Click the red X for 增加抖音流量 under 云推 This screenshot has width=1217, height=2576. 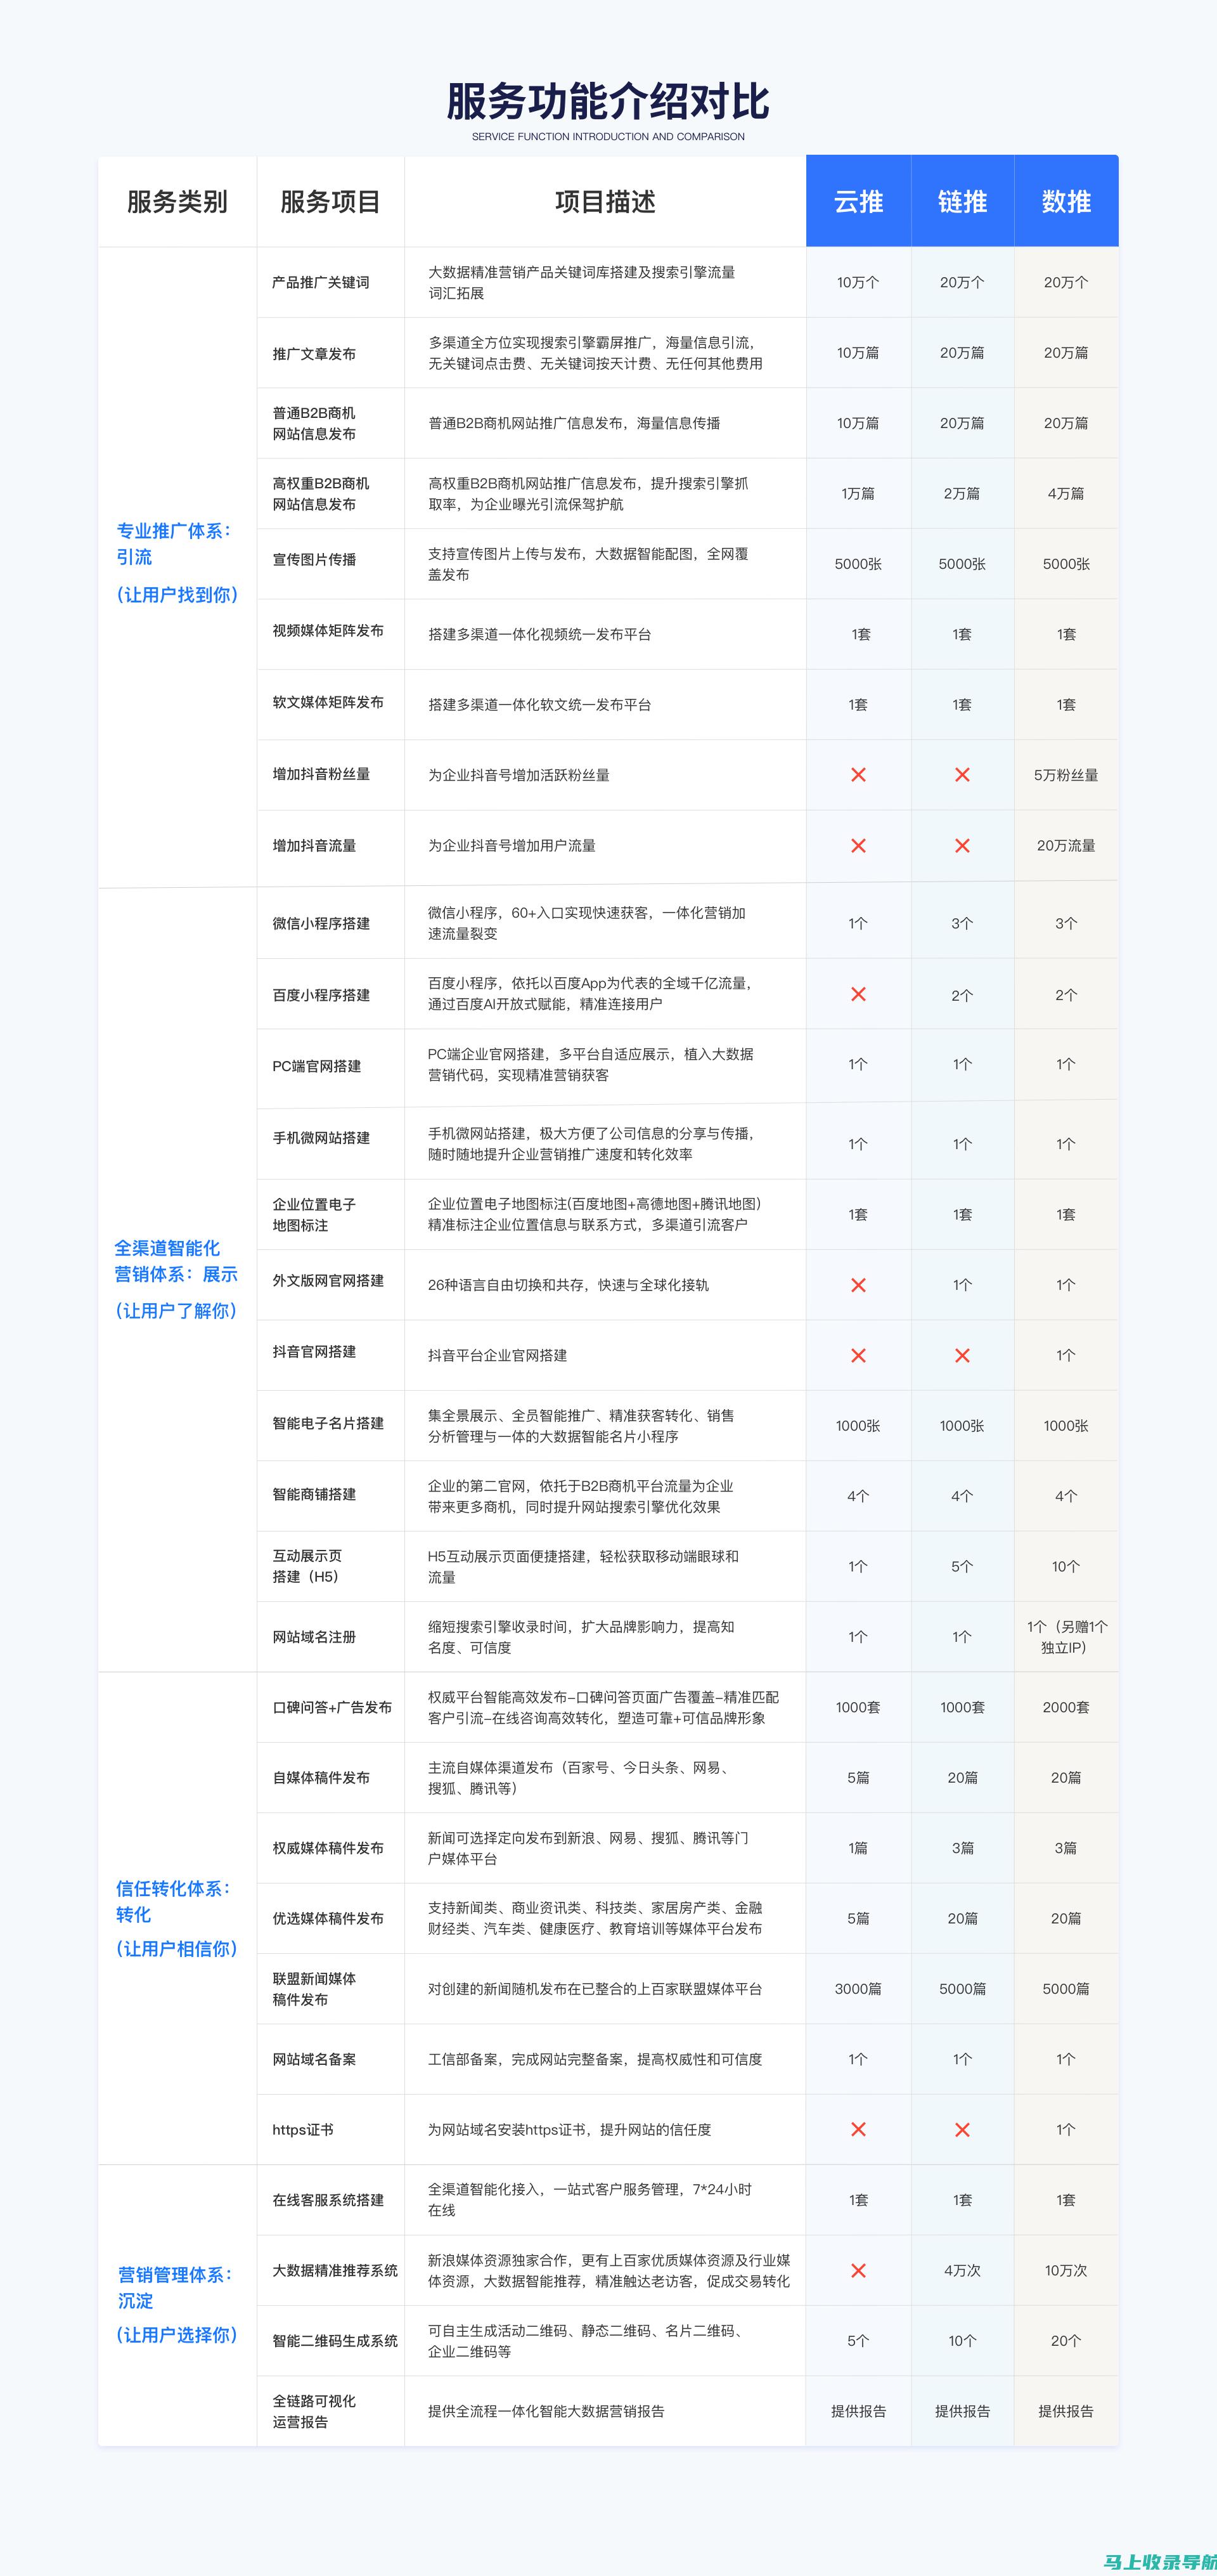[x=858, y=846]
